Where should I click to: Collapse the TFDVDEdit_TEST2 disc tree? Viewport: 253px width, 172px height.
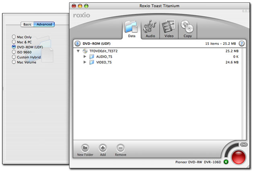click(x=78, y=51)
